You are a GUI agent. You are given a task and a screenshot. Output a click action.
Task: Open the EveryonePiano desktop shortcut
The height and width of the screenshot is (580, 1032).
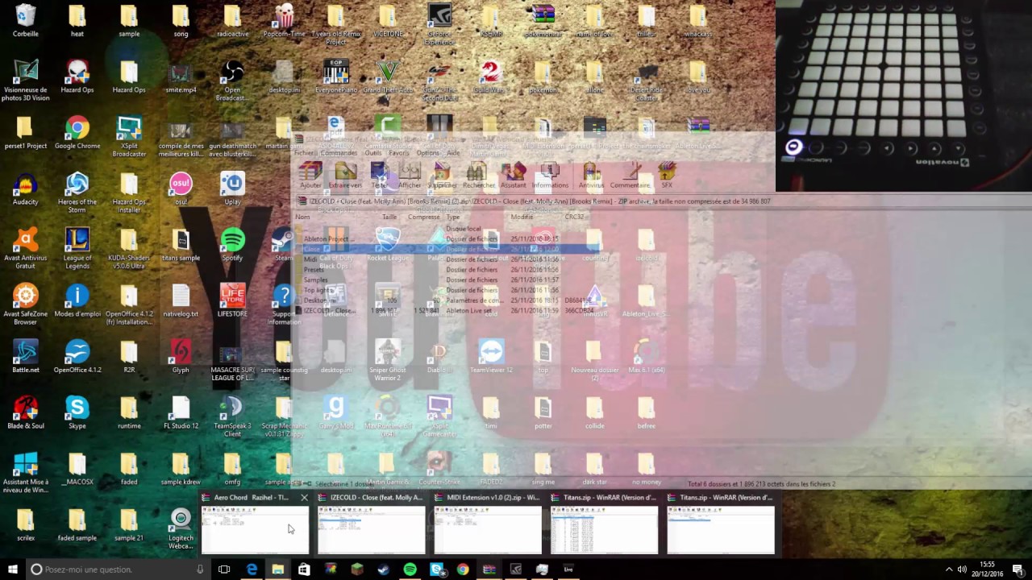point(335,77)
